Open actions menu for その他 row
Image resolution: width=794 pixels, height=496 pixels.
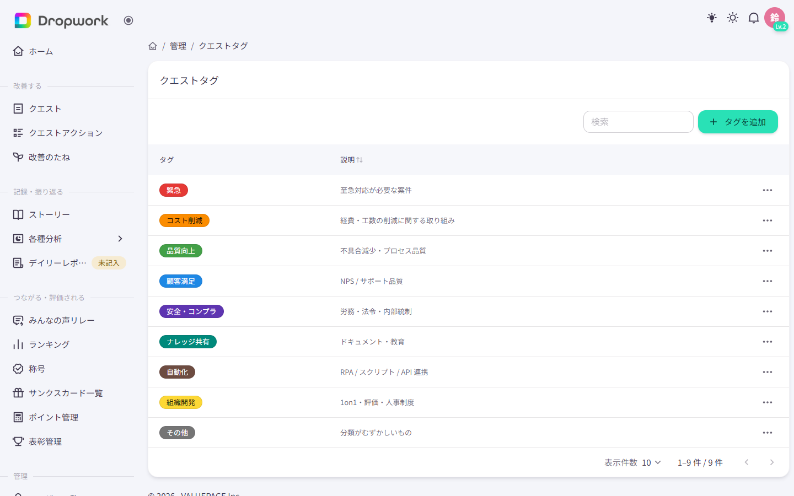click(768, 433)
